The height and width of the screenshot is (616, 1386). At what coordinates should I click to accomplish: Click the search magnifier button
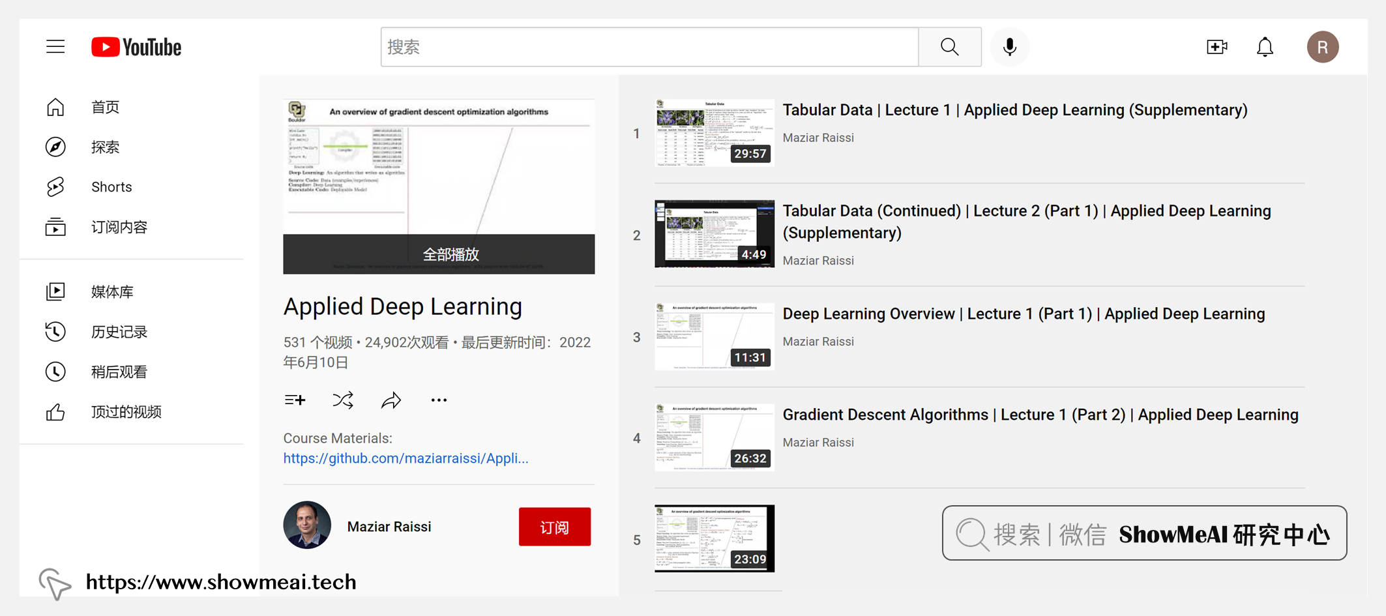coord(950,47)
